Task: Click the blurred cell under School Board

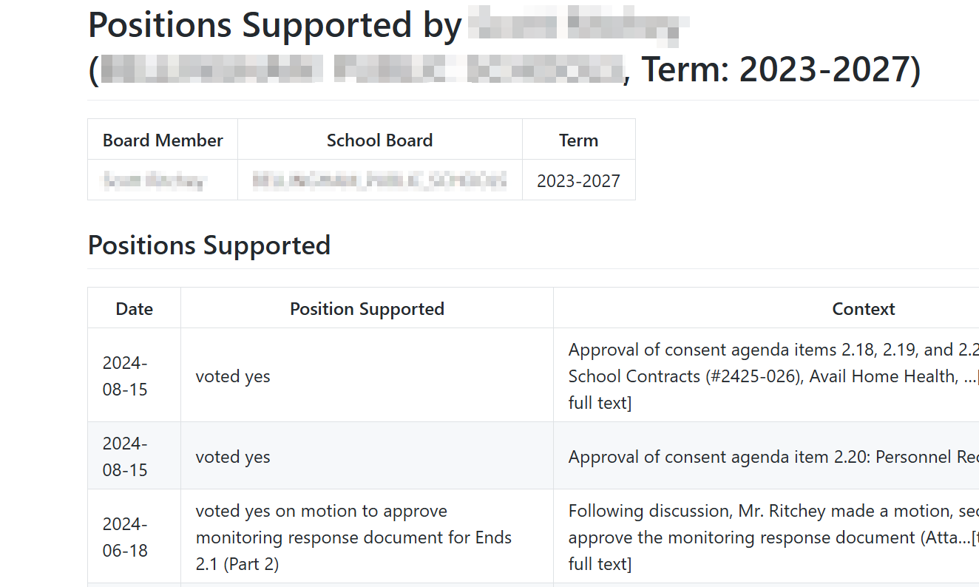Action: [379, 180]
